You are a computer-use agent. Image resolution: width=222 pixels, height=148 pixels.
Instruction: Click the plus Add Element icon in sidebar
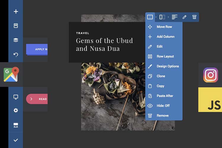tap(16, 12)
